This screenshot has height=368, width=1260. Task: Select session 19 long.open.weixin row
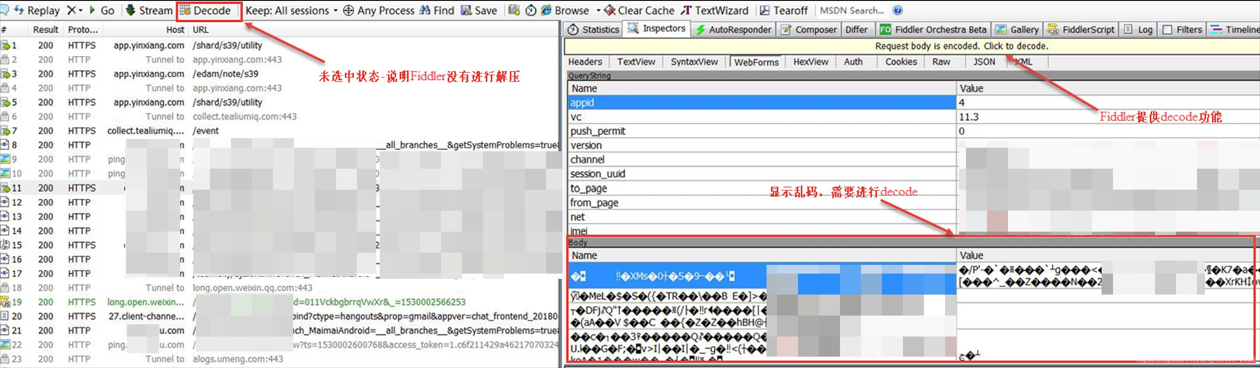[x=279, y=302]
